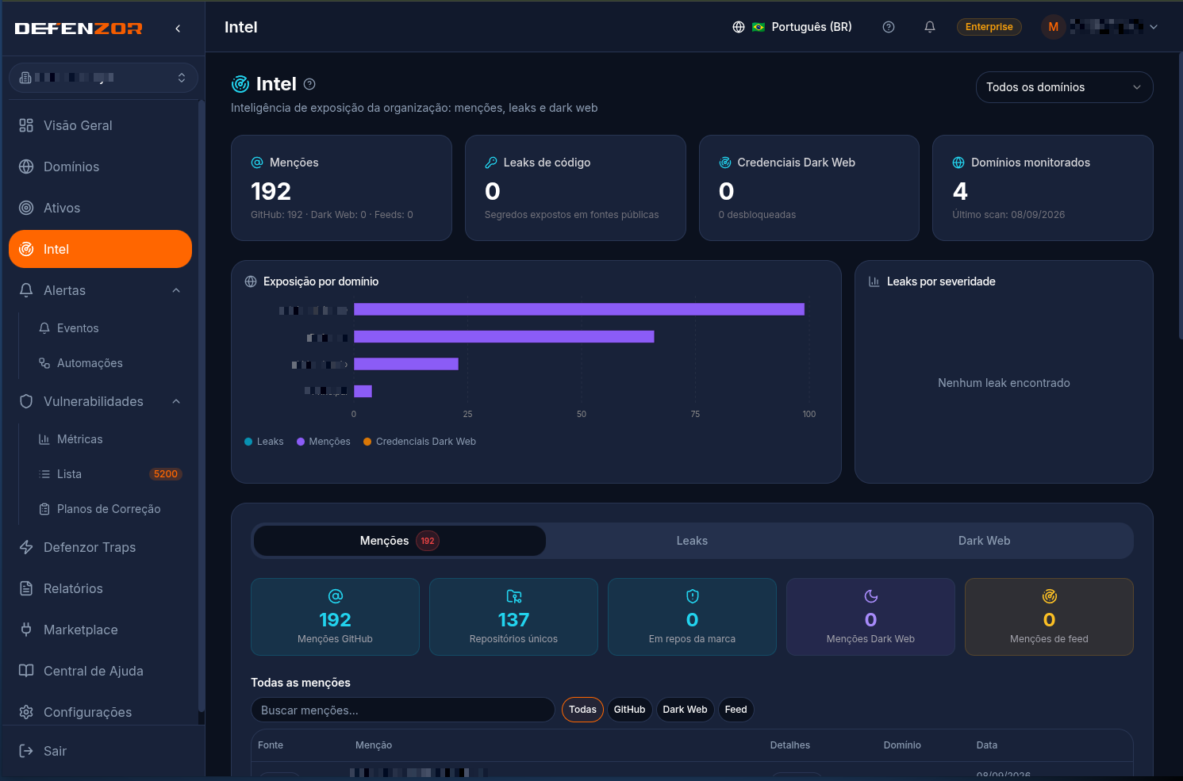Select the Intel menu item

click(100, 249)
